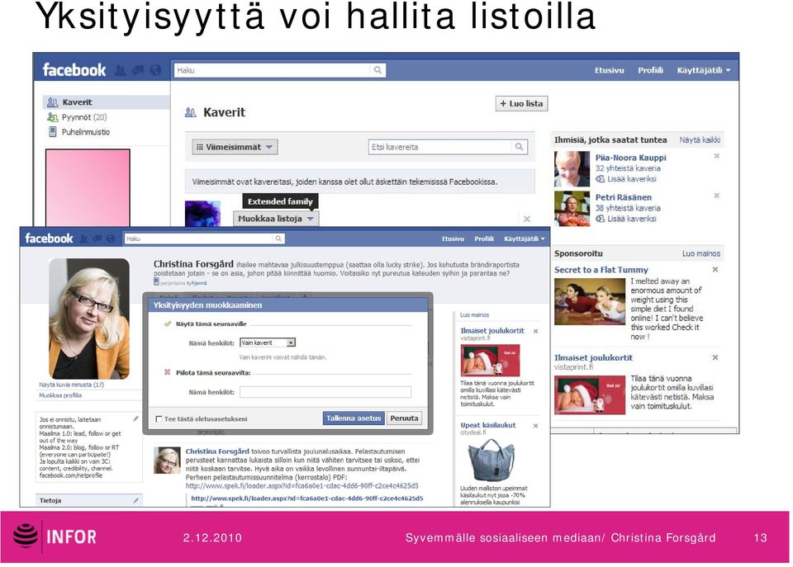Image resolution: width=793 pixels, height=567 pixels.
Task: Click Luo mainos link in back window
Action: point(701,253)
